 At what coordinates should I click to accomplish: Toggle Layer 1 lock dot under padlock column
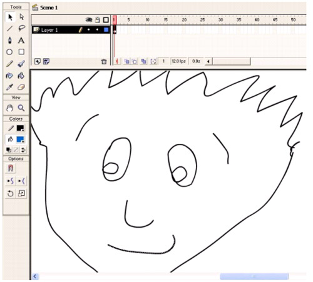click(x=98, y=30)
